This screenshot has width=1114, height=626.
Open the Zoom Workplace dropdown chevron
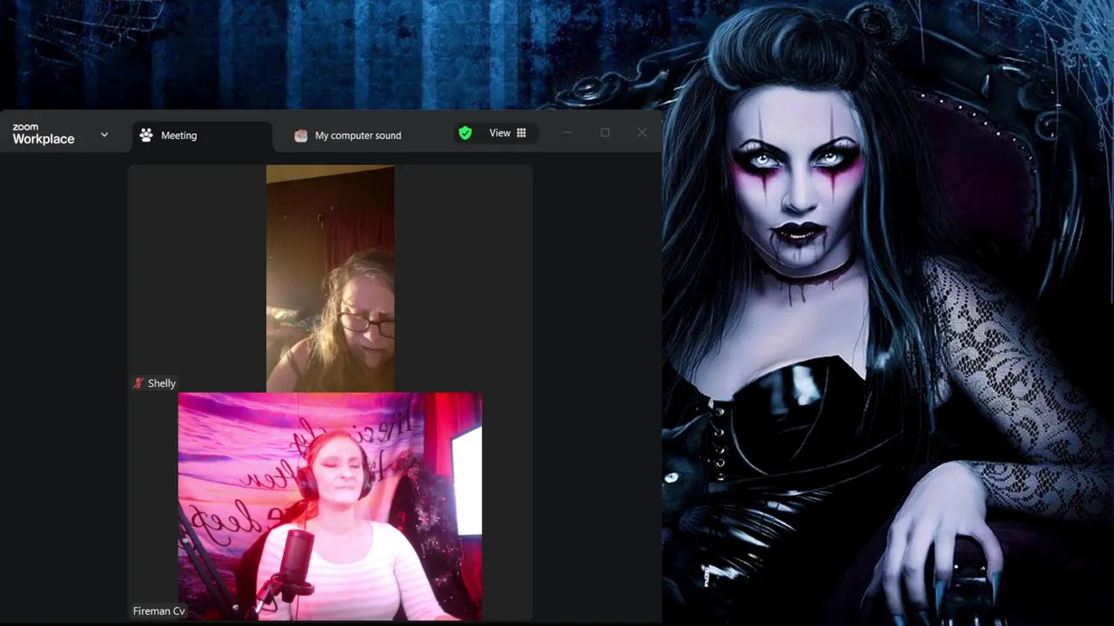pyautogui.click(x=104, y=135)
